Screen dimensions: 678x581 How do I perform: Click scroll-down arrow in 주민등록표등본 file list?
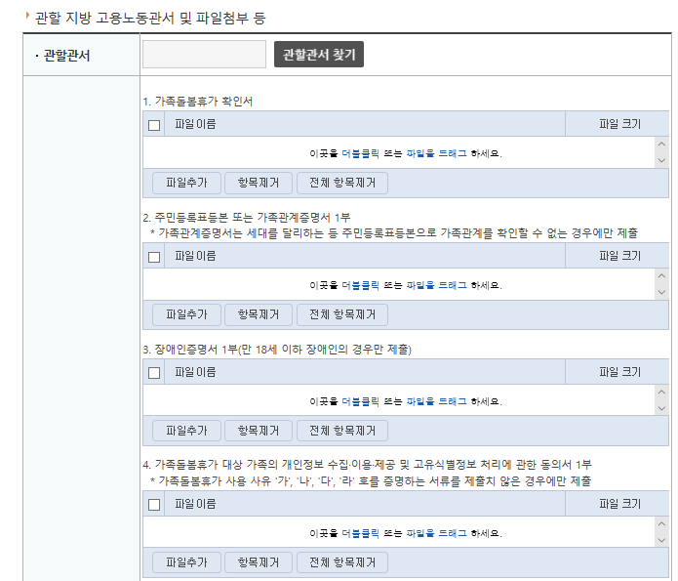[x=661, y=293]
